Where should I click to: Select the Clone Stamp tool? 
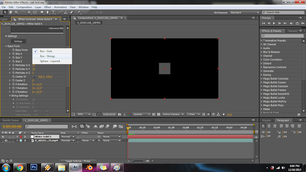(x=66, y=12)
